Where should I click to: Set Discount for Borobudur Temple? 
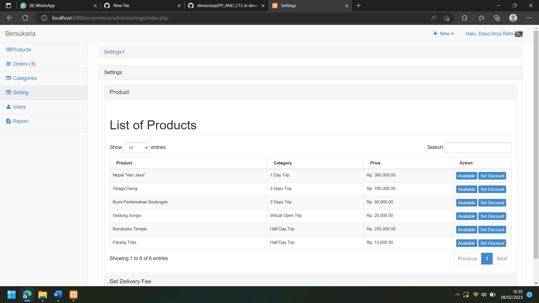[x=492, y=230]
